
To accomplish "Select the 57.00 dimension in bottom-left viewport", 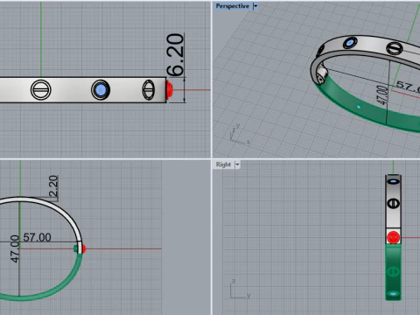I will (x=37, y=237).
